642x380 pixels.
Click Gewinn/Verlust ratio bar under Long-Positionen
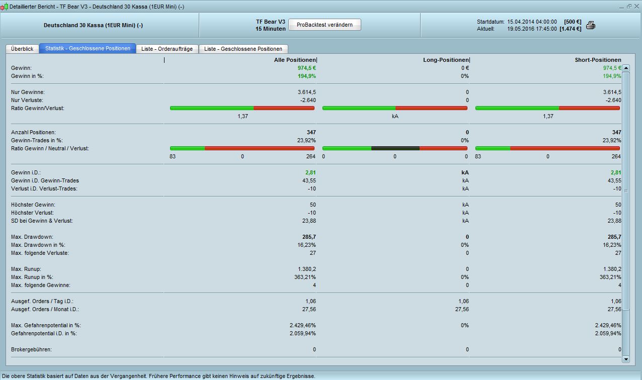click(395, 108)
